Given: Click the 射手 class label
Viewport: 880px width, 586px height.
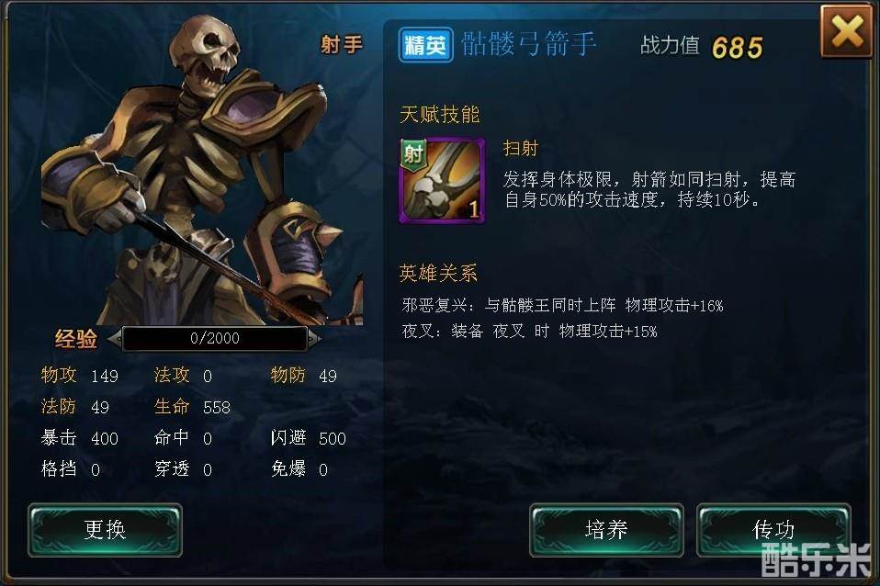Looking at the screenshot, I should 341,44.
